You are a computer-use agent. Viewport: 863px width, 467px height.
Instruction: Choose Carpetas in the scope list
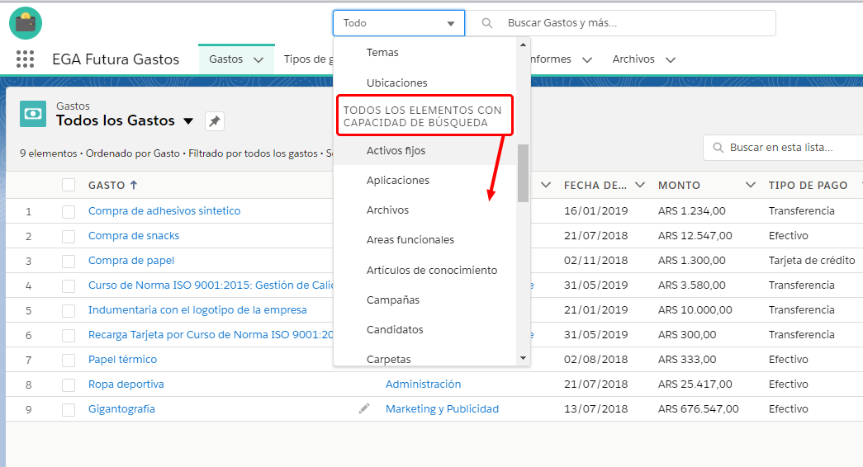pyautogui.click(x=425, y=358)
